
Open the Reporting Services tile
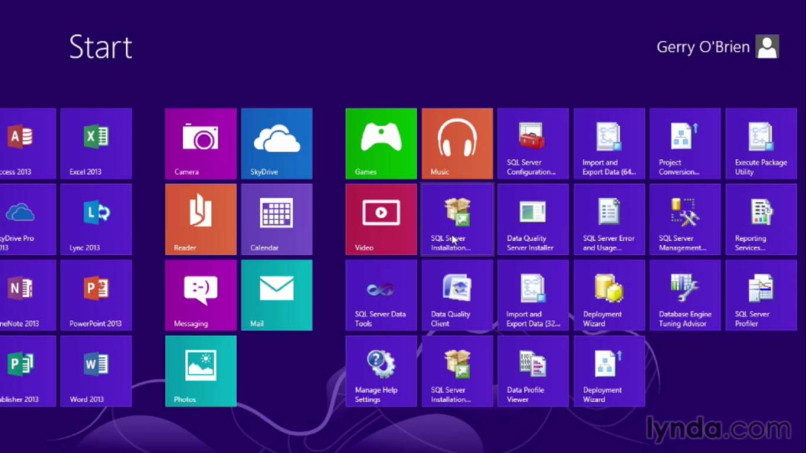pyautogui.click(x=761, y=219)
